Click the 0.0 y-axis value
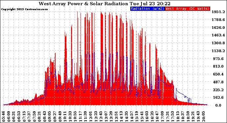 pos(218,105)
